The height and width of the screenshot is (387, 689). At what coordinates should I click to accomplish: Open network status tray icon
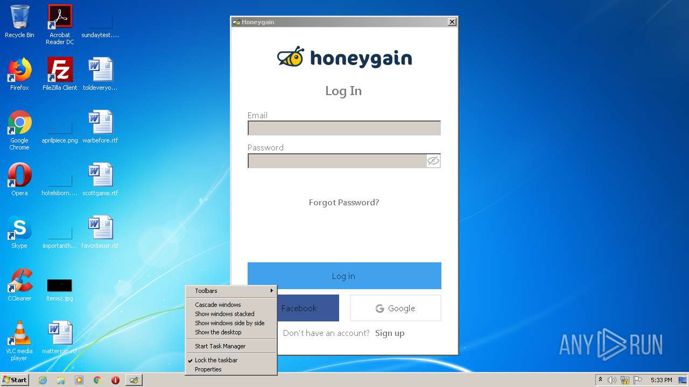tap(625, 380)
